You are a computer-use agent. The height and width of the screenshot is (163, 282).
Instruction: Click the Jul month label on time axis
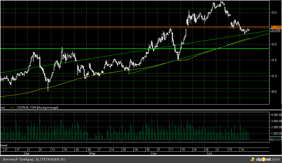(209, 153)
